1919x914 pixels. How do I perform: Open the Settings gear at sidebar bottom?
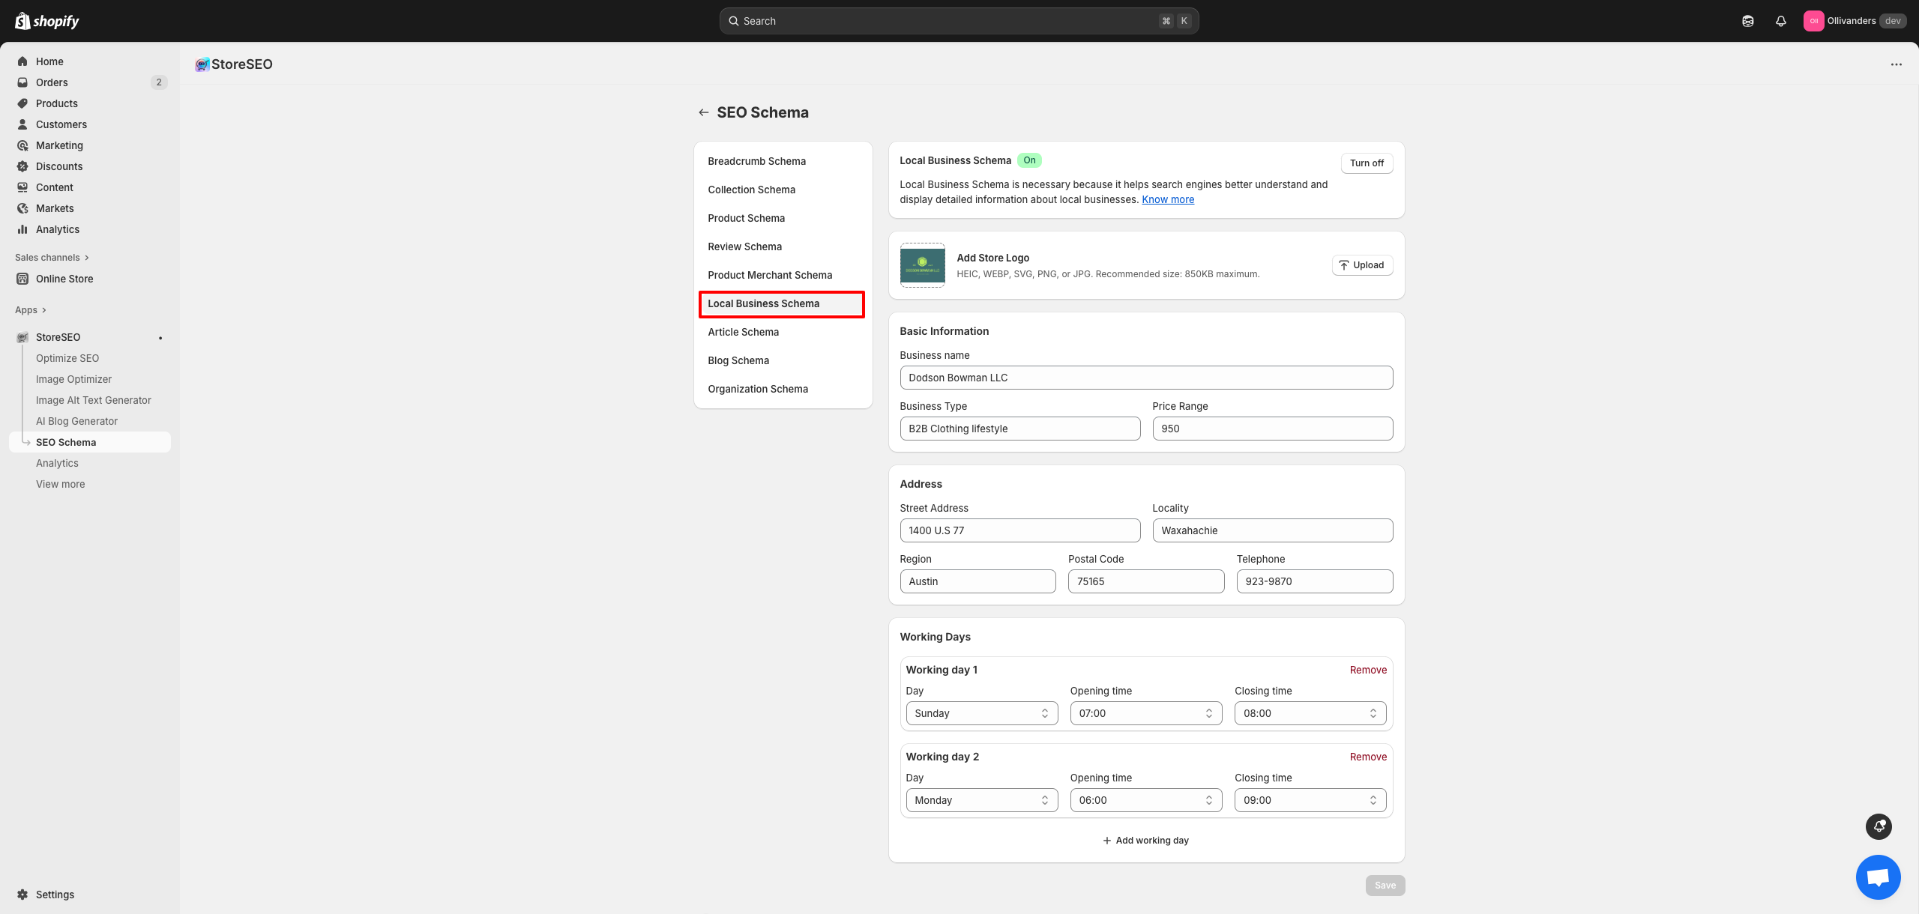(x=23, y=894)
